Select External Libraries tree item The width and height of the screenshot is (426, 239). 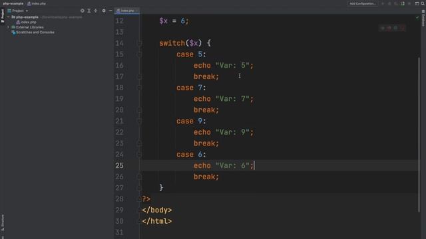(x=27, y=27)
